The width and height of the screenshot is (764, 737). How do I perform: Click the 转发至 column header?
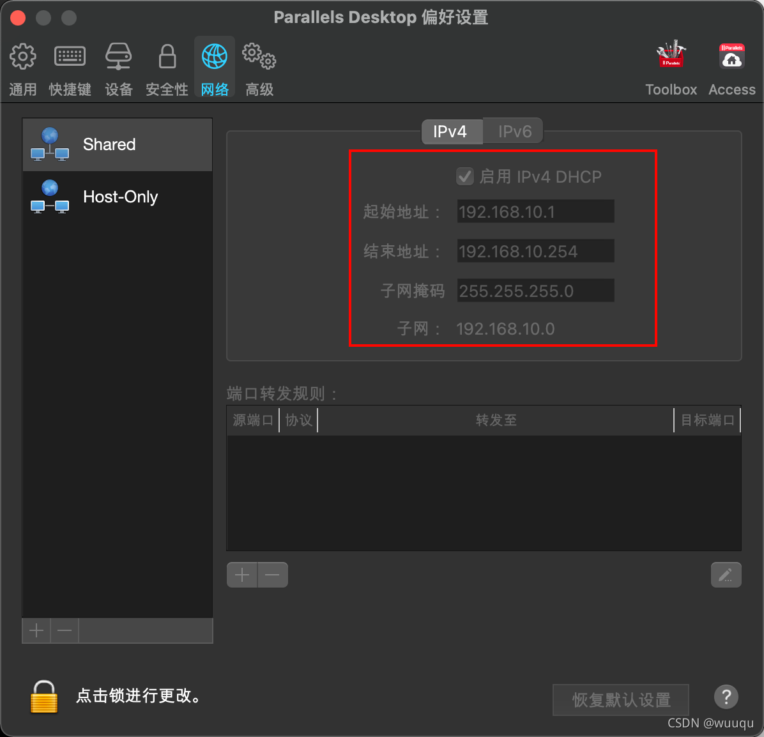[x=496, y=420]
